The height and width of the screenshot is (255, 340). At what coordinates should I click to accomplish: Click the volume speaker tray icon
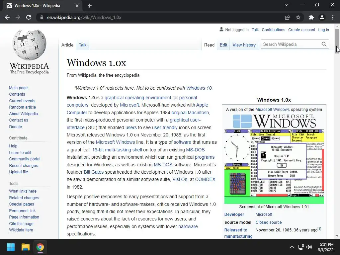click(x=309, y=247)
